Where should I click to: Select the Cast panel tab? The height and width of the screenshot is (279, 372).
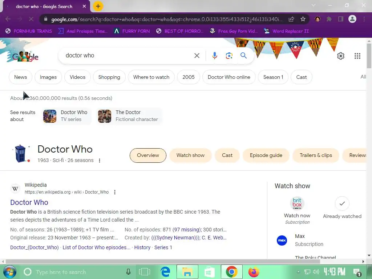pyautogui.click(x=227, y=155)
